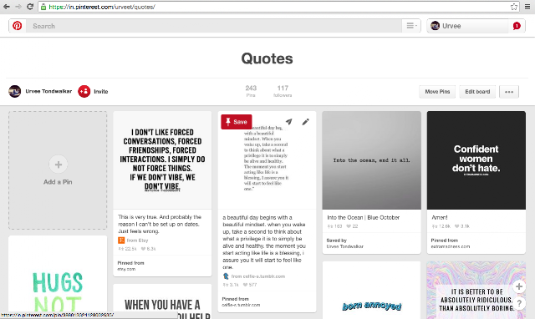
Task: Open the red notifications bubble
Action: (517, 26)
